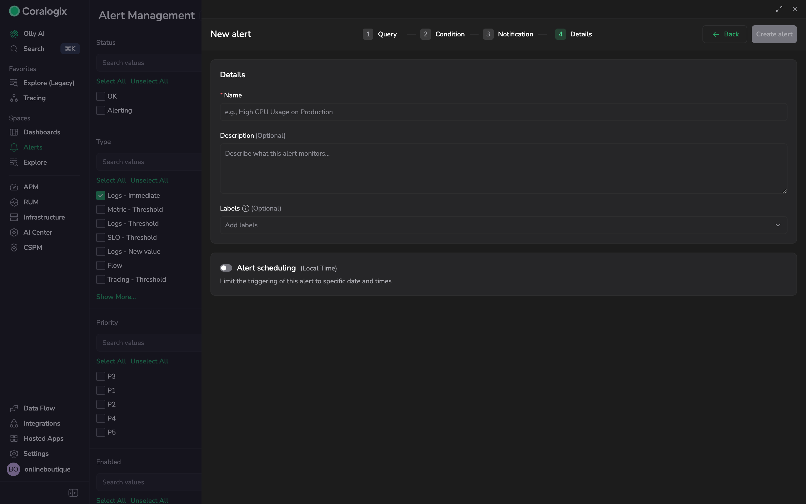Click the Labels info icon

point(245,208)
